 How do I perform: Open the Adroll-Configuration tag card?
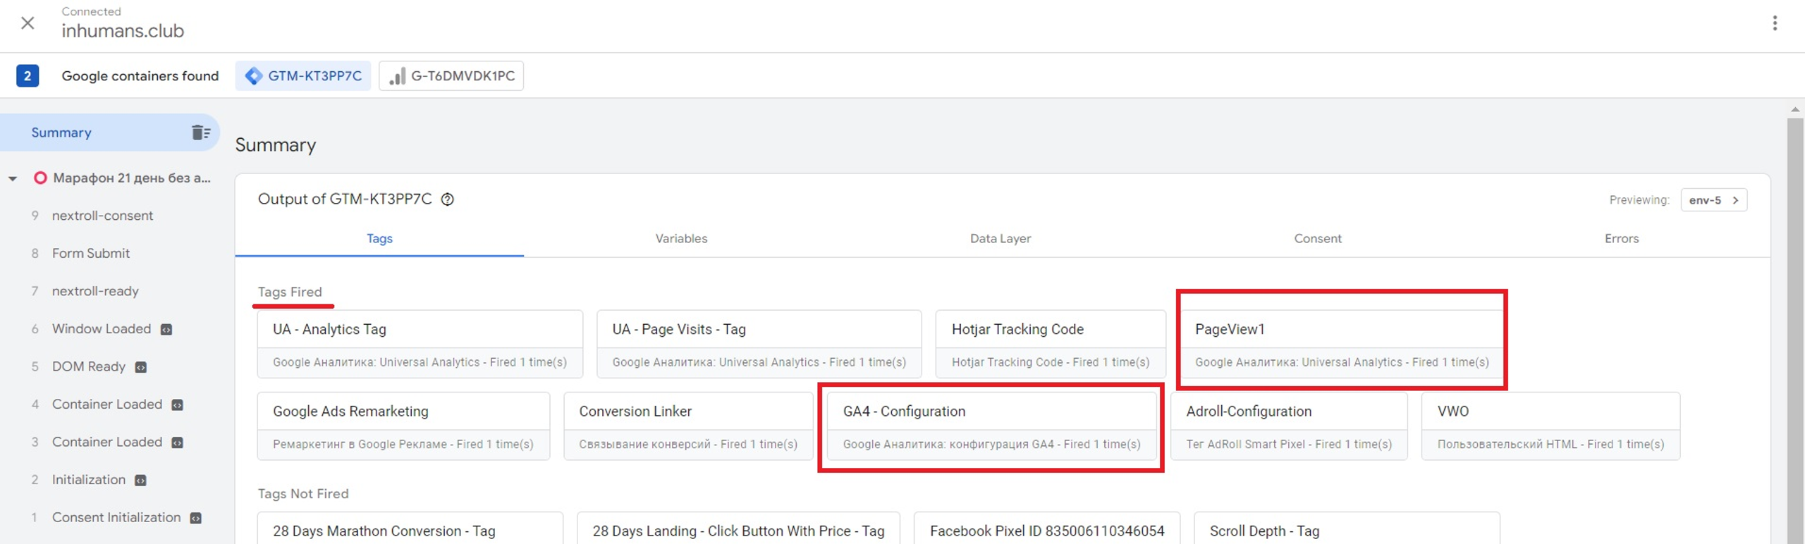(1289, 426)
